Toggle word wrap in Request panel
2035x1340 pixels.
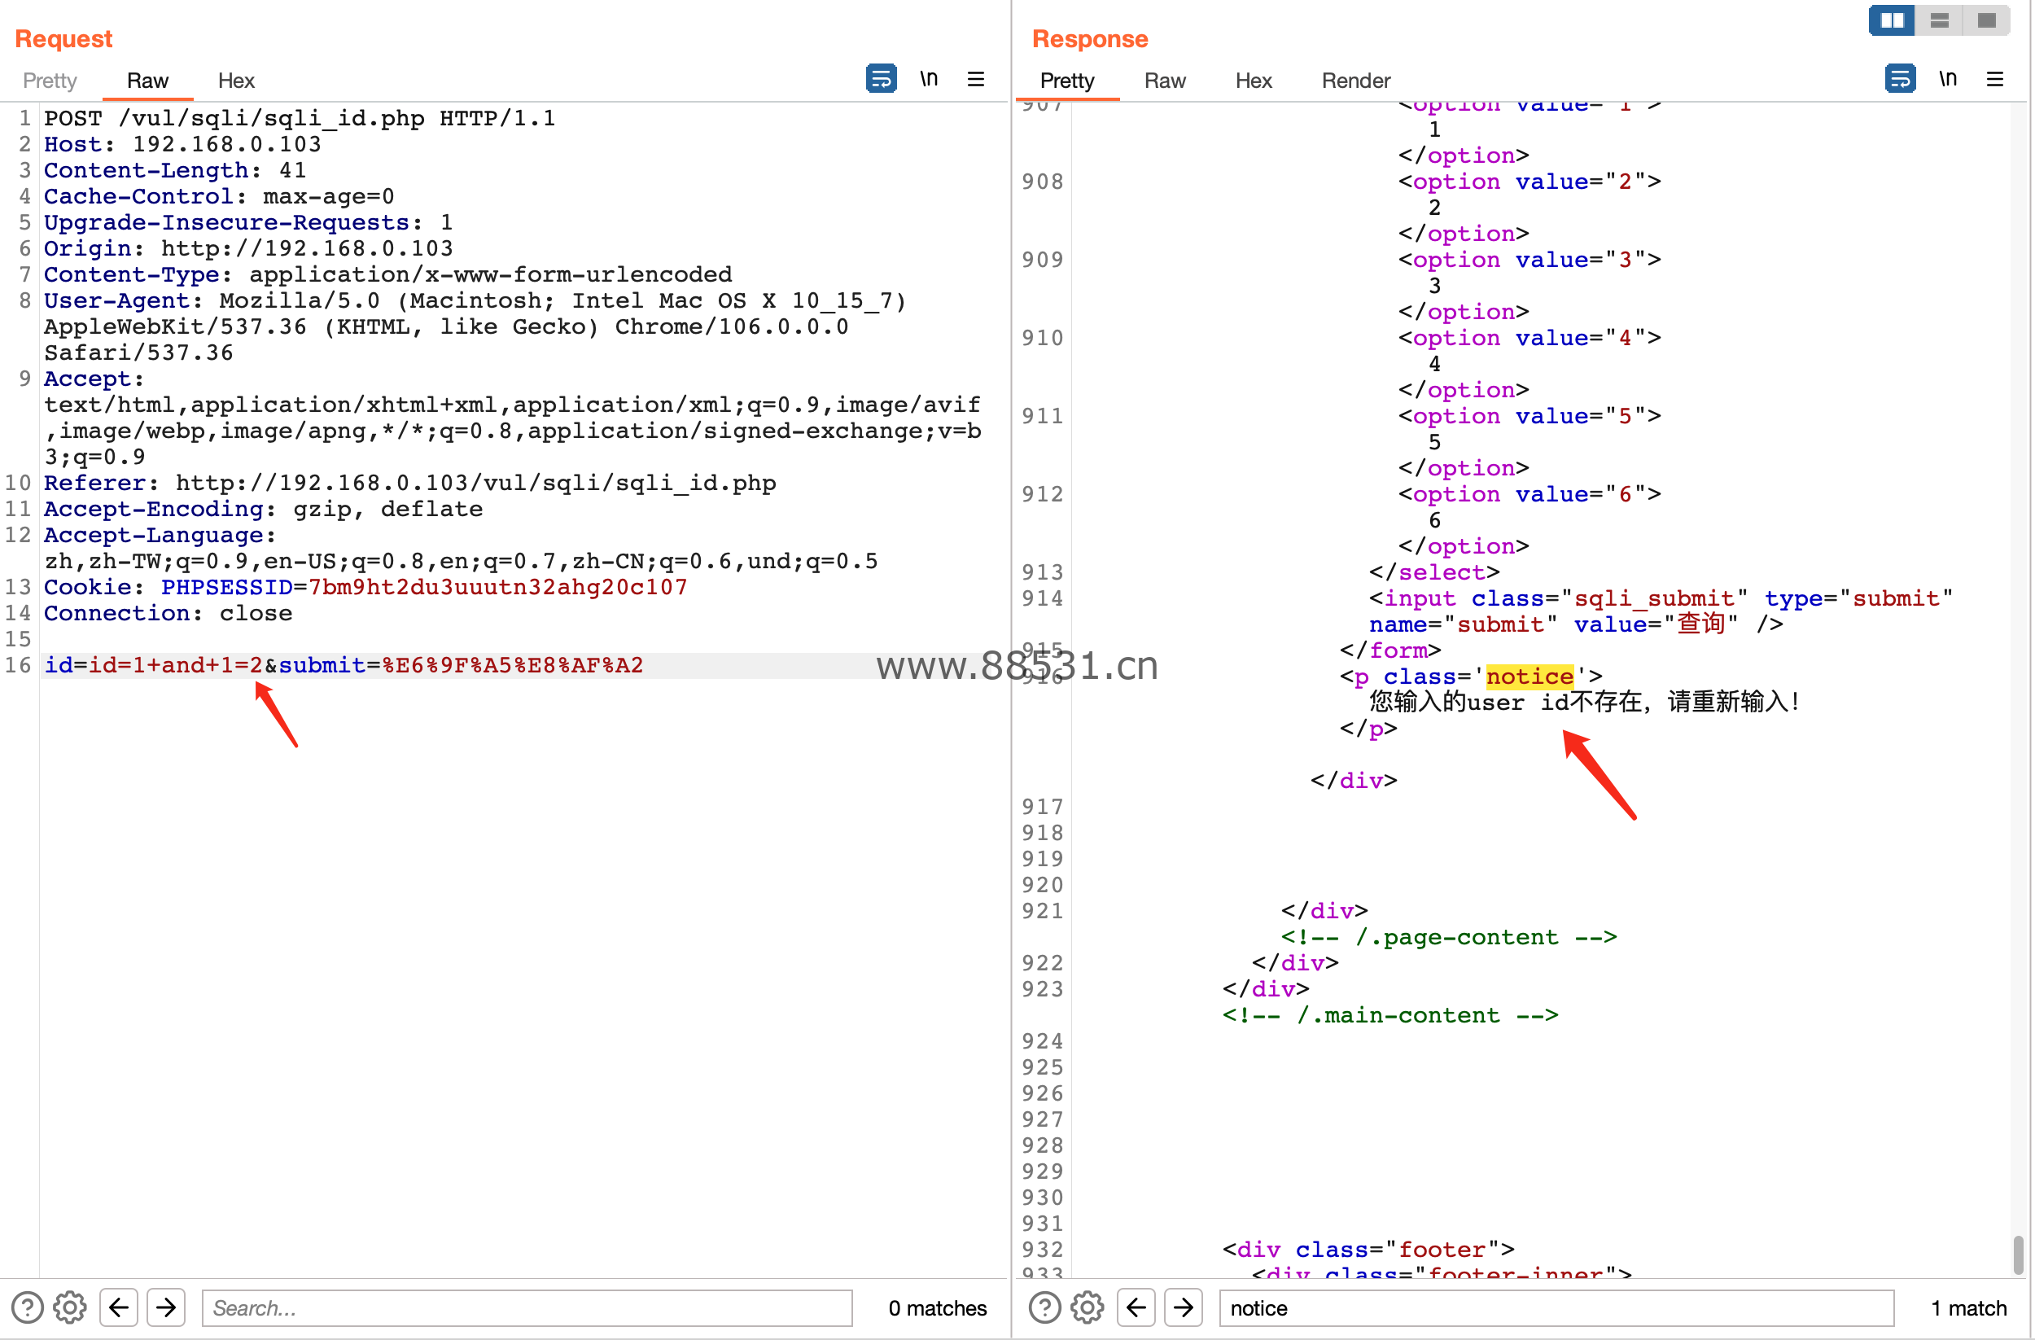pyautogui.click(x=881, y=79)
